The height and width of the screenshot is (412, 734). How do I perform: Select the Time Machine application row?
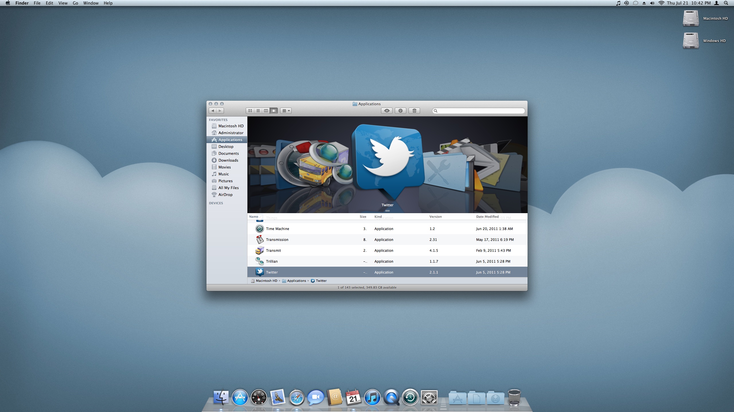tap(387, 229)
